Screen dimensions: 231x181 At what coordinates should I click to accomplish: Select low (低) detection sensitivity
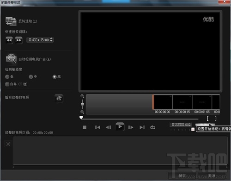pos(7,77)
